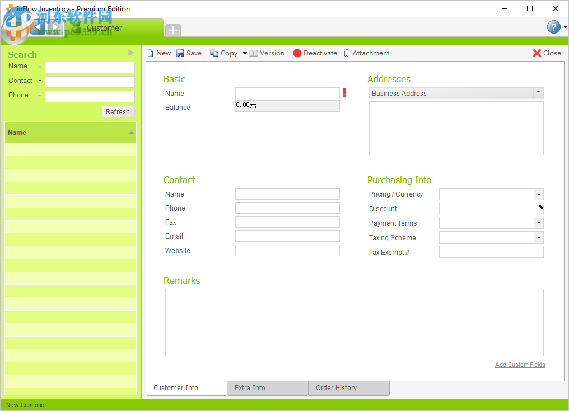Switch to the Customer Info tab
569x411 pixels.
186,388
